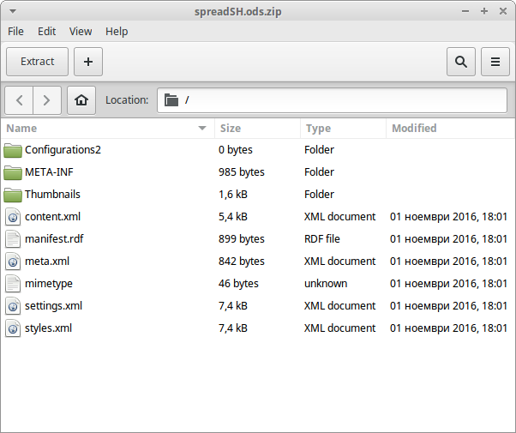Select the META-INF folder row
The width and height of the screenshot is (516, 433).
[257, 172]
